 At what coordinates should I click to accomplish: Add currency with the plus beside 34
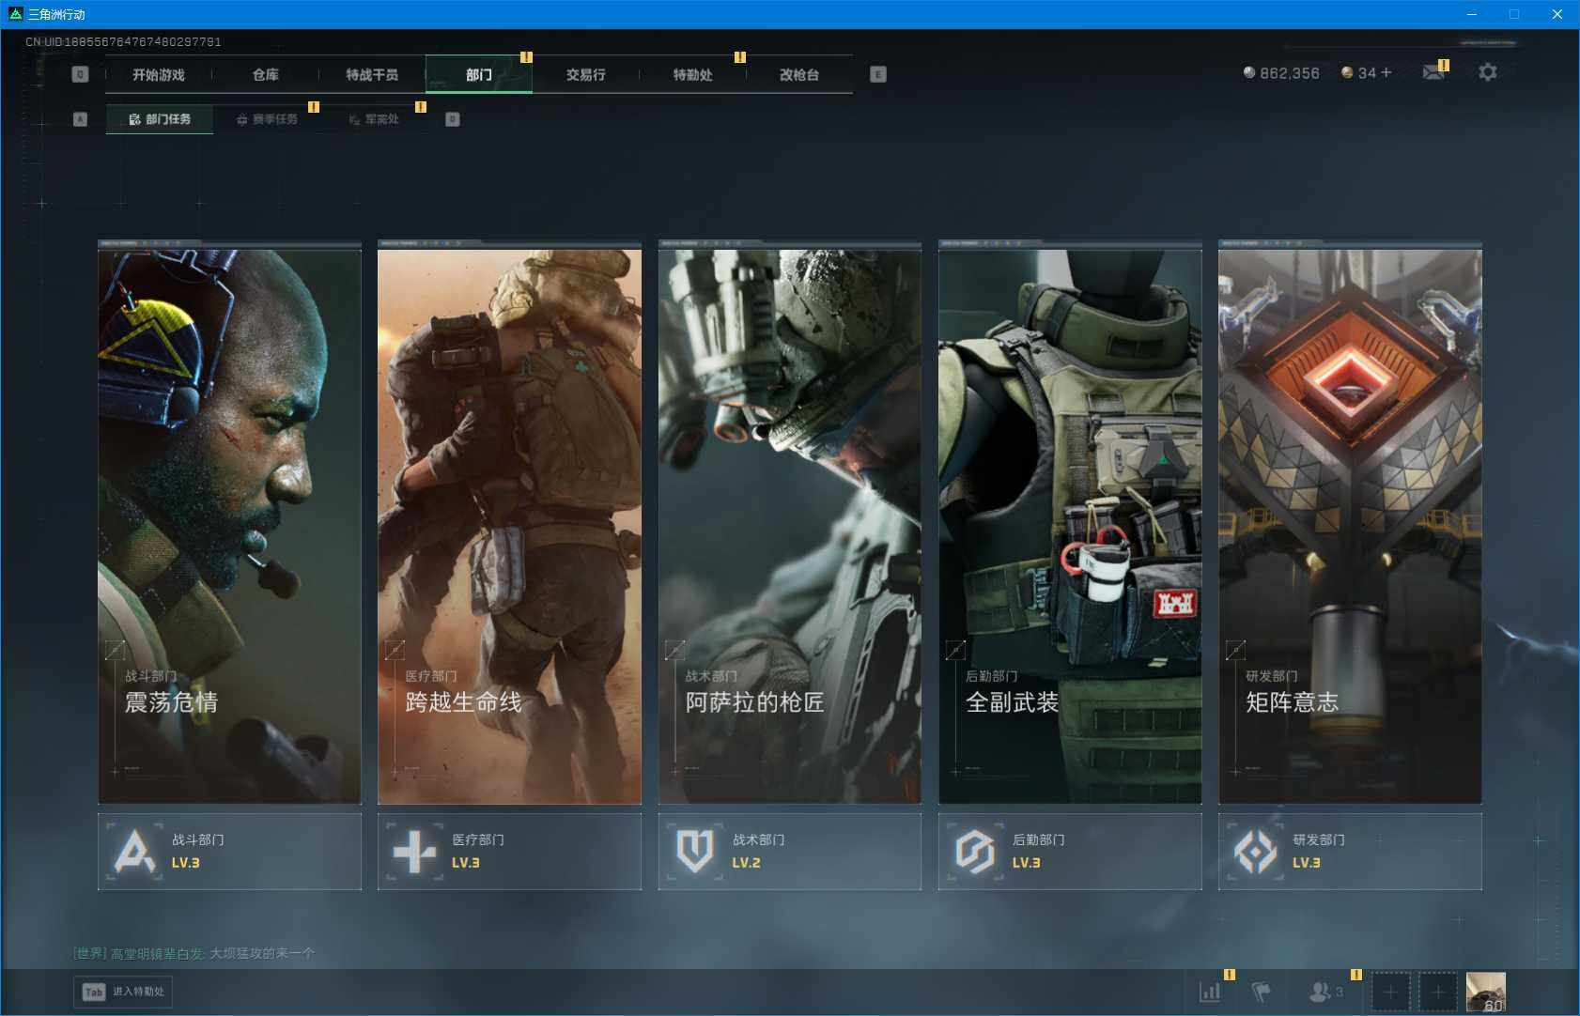pyautogui.click(x=1386, y=72)
